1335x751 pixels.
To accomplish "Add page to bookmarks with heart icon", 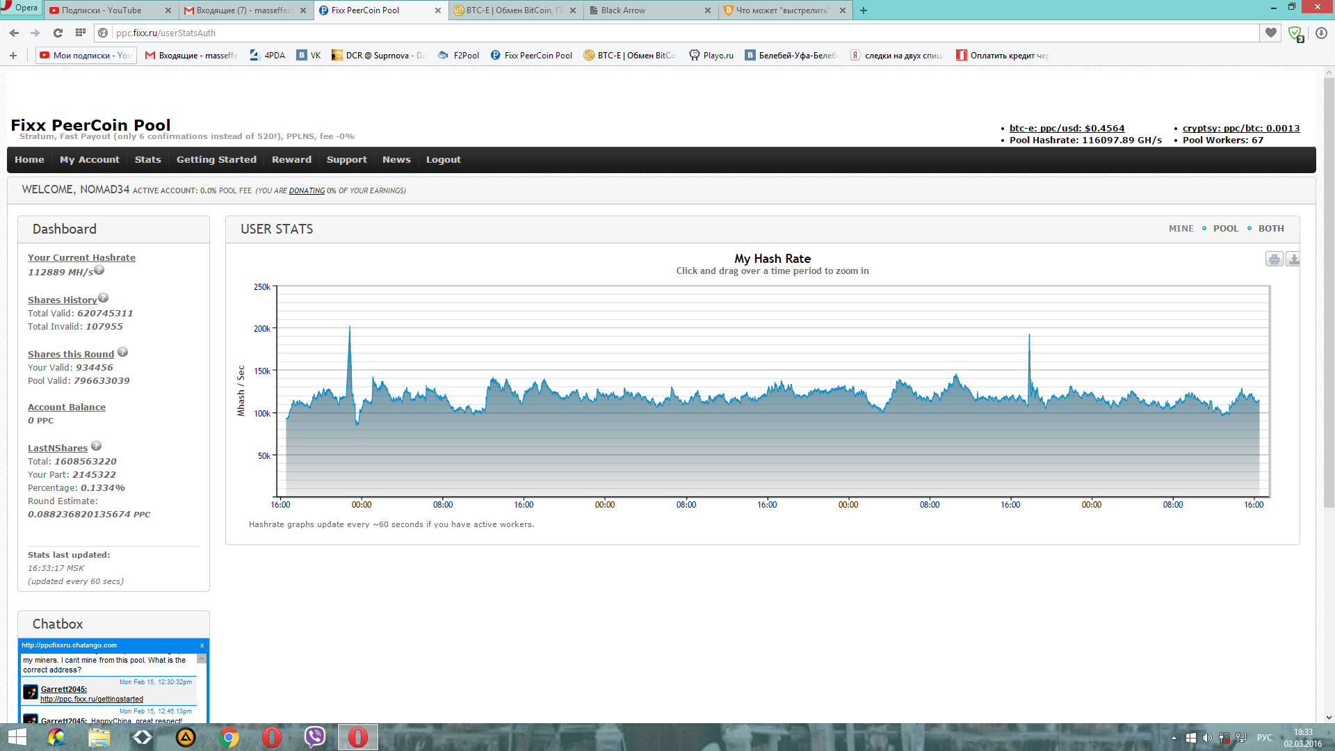I will [1271, 33].
